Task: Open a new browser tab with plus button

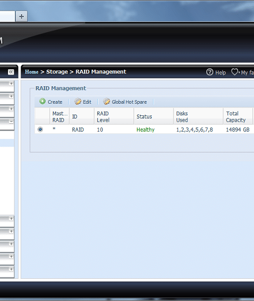Action: coord(22,16)
